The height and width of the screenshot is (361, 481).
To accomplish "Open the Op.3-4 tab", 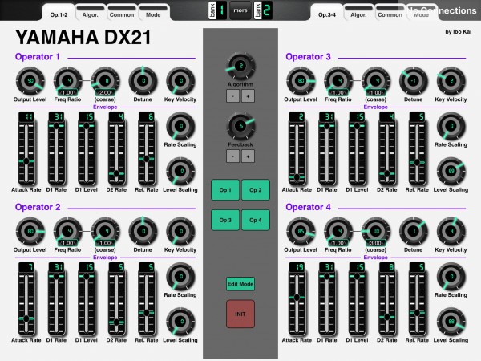I will [x=327, y=13].
